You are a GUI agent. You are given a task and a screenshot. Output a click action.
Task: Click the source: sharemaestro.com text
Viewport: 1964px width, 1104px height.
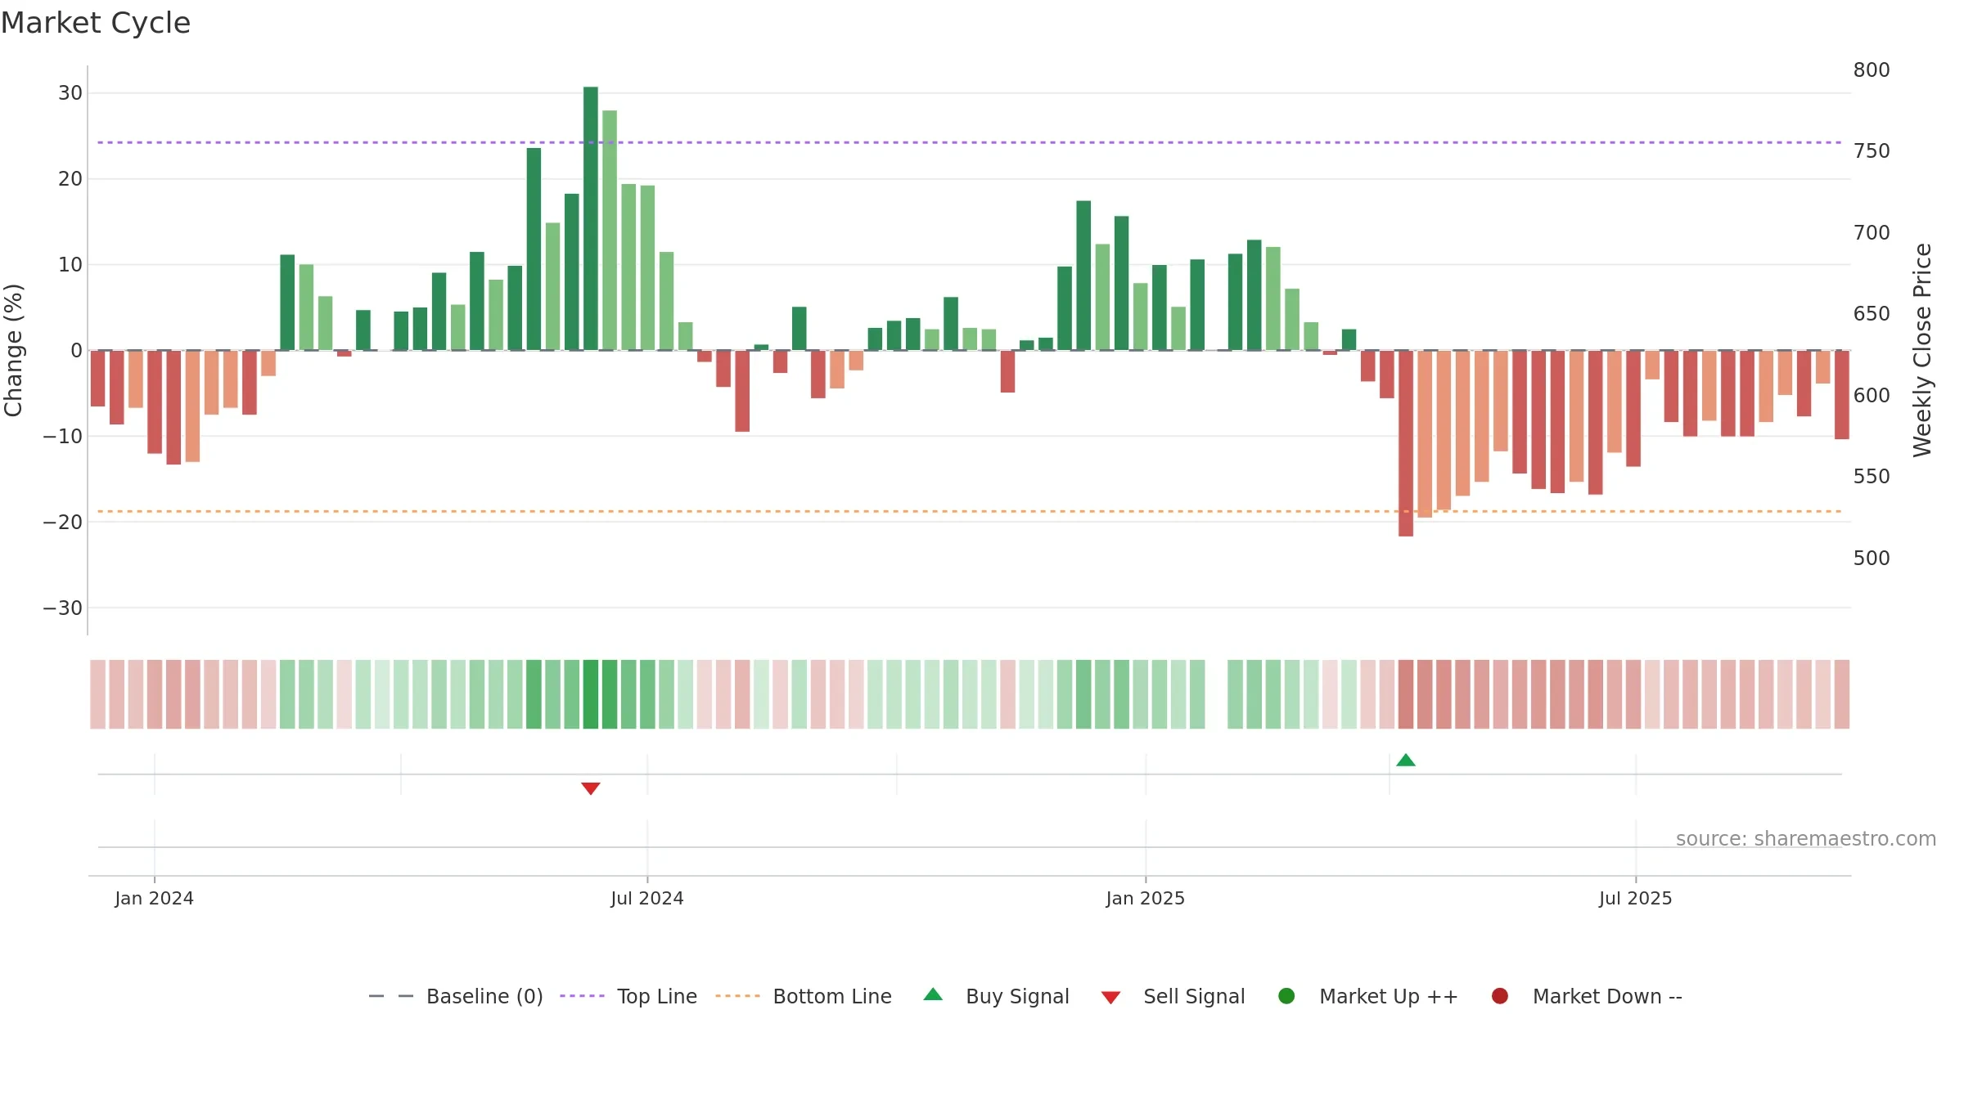pyautogui.click(x=1806, y=838)
